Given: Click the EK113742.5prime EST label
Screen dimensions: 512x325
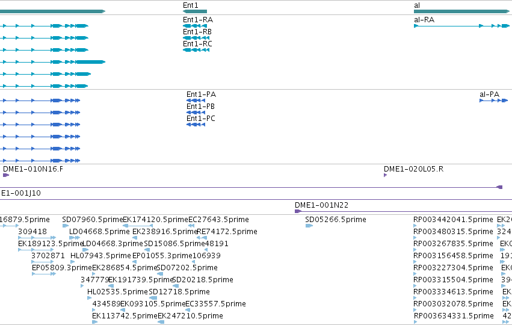Looking at the screenshot, I should (125, 316).
